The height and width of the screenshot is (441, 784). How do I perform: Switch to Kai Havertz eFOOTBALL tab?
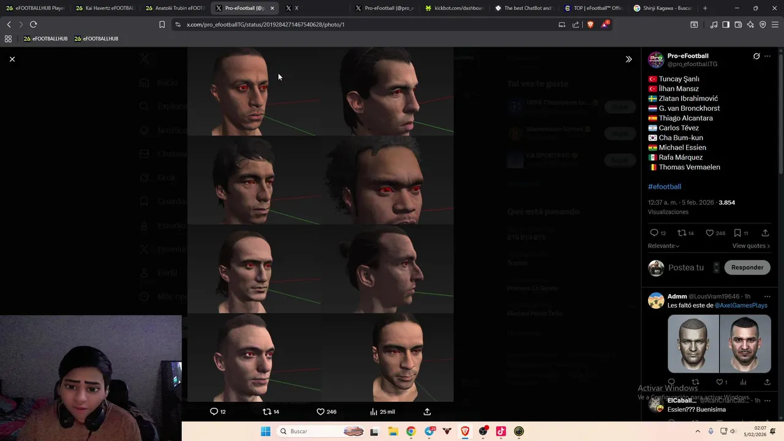coord(105,8)
